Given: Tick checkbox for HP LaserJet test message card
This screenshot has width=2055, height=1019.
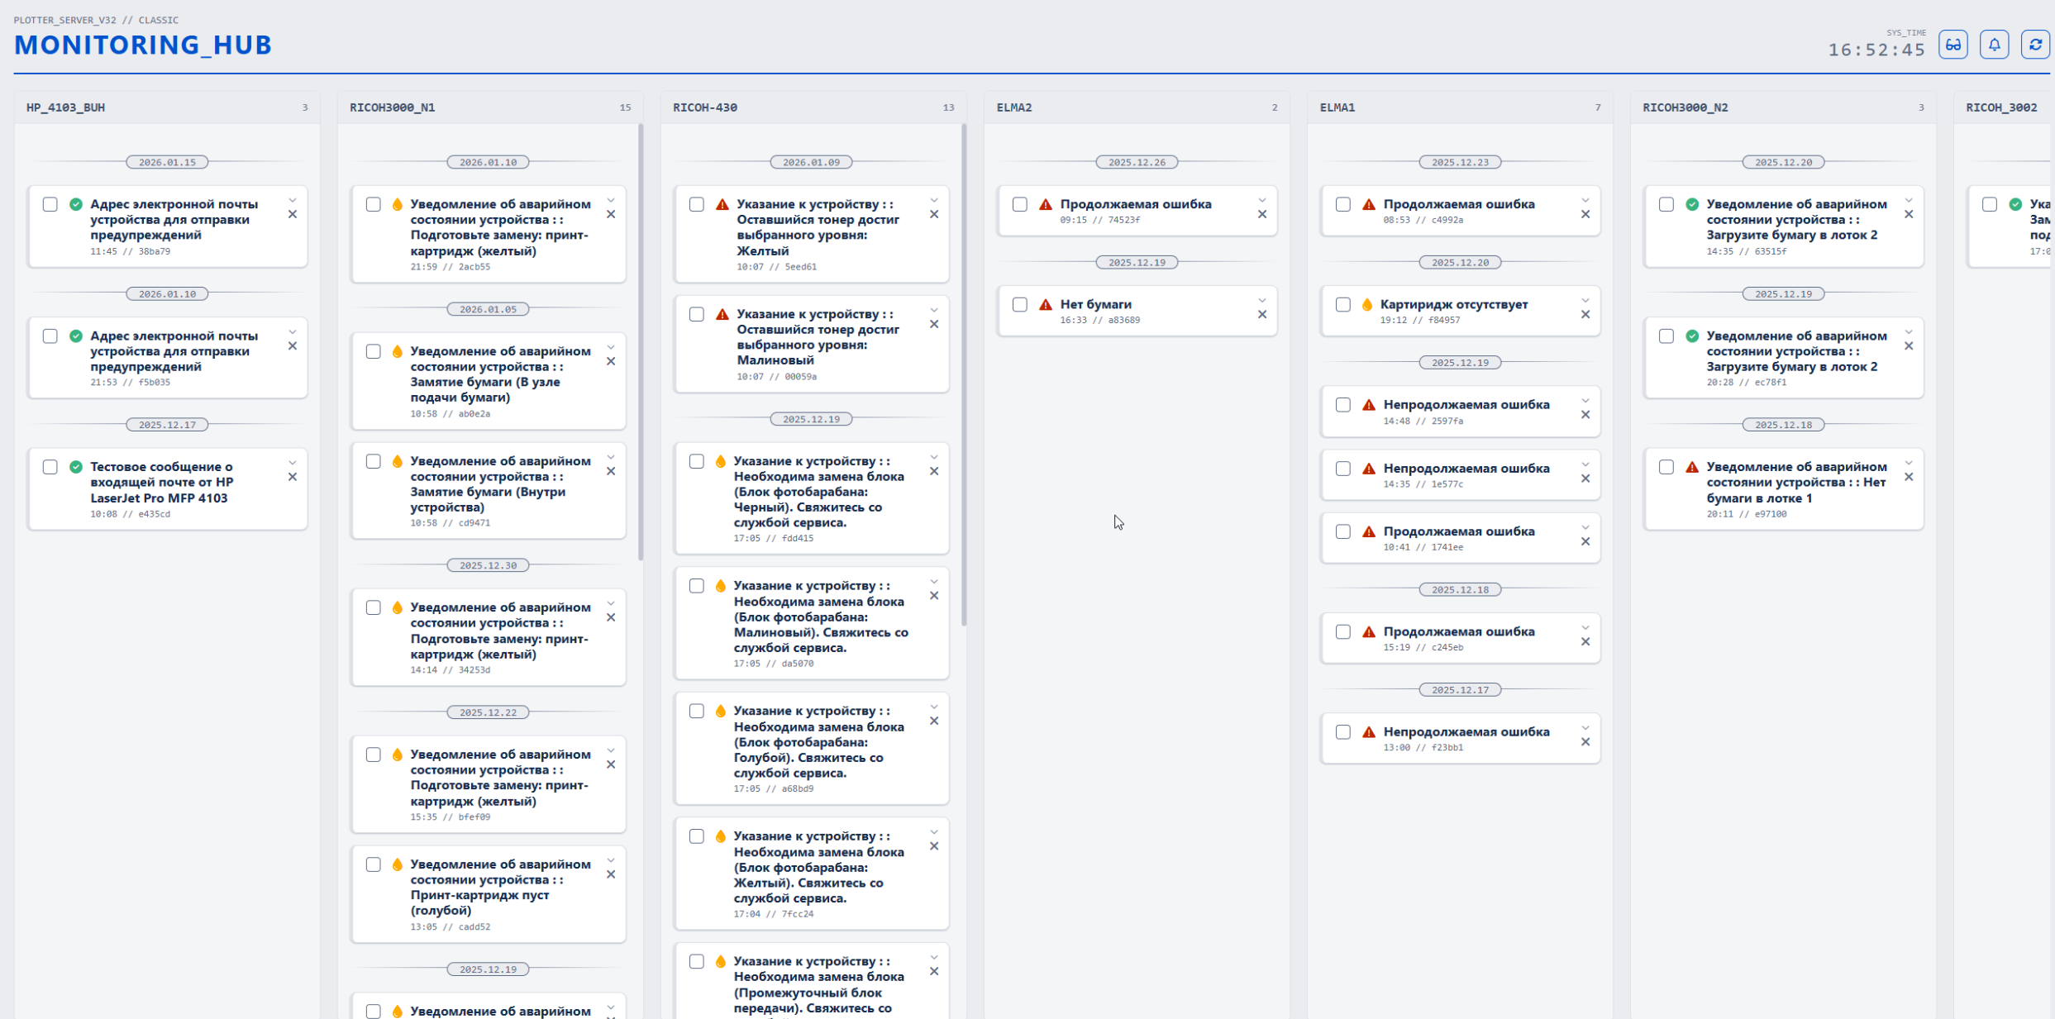Looking at the screenshot, I should coord(50,467).
